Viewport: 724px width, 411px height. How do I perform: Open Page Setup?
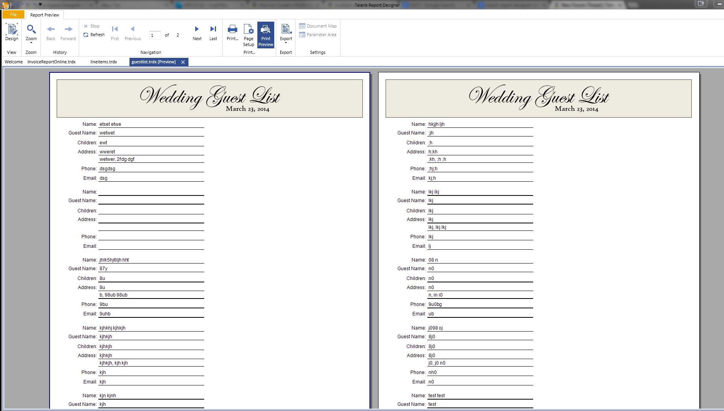(x=249, y=35)
